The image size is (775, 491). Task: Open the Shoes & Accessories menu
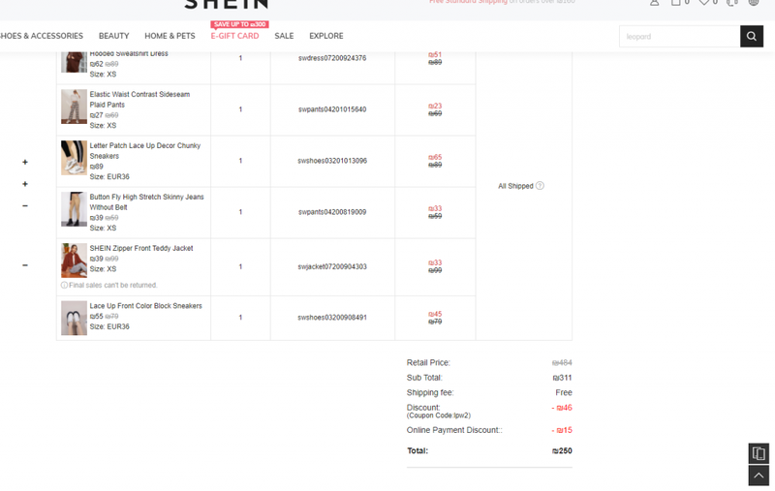click(42, 36)
